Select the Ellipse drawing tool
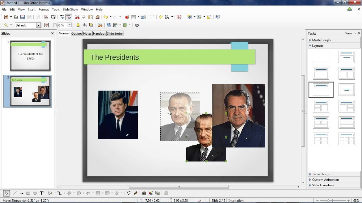Image resolution: width=362 pixels, height=203 pixels. (x=35, y=193)
